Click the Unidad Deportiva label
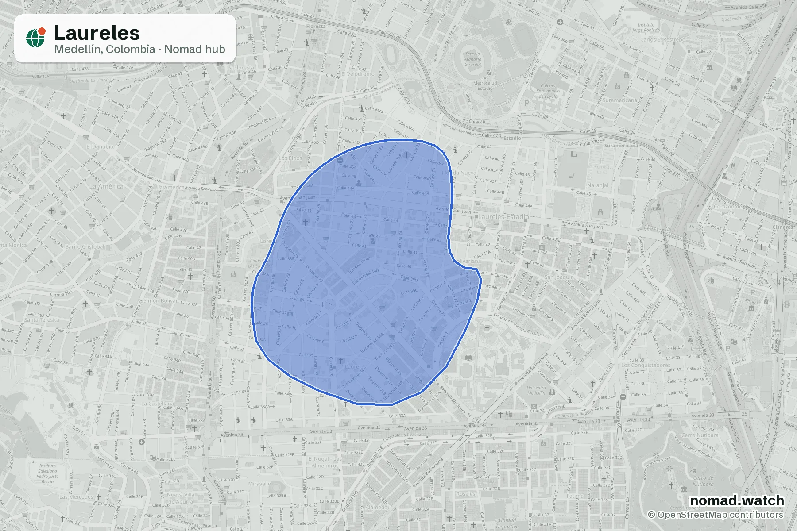The image size is (797, 531). pyautogui.click(x=507, y=523)
